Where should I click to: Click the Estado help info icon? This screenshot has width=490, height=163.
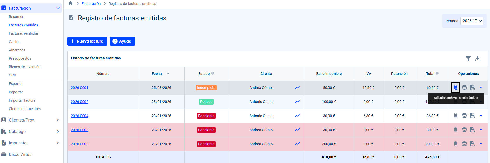pyautogui.click(x=212, y=73)
